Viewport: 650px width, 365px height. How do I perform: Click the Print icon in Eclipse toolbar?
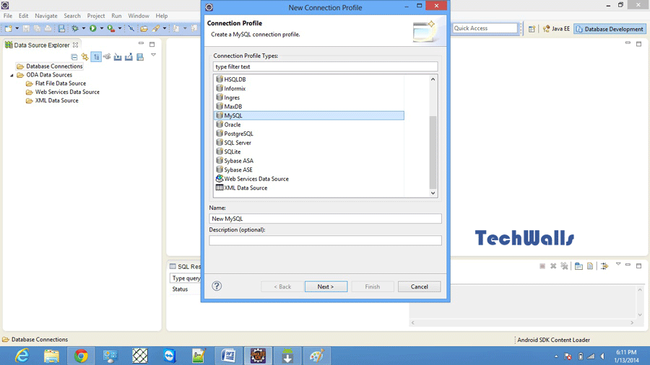point(48,29)
